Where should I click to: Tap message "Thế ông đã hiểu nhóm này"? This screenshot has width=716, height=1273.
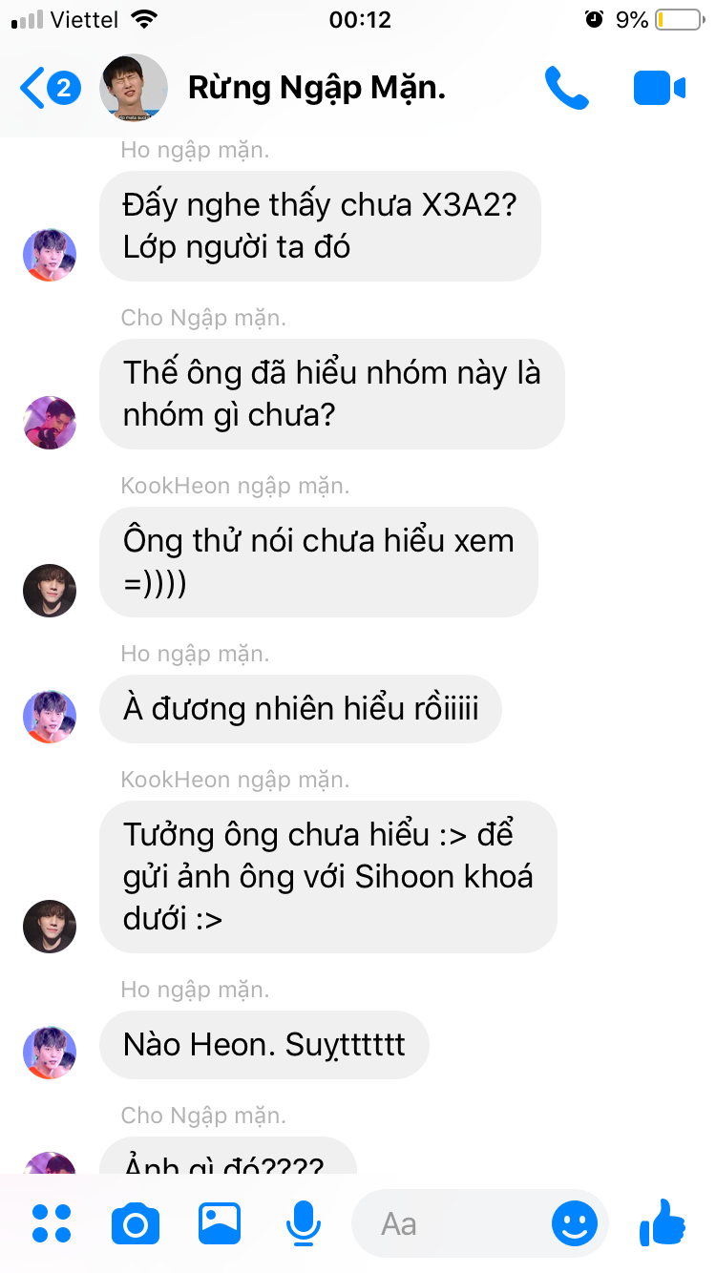pyautogui.click(x=332, y=394)
